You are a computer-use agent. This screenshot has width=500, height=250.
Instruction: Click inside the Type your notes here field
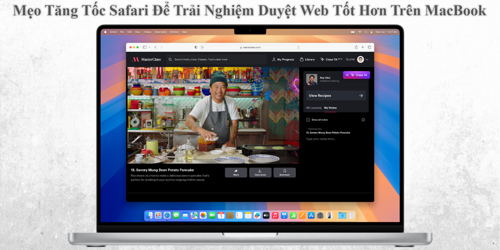321,139
